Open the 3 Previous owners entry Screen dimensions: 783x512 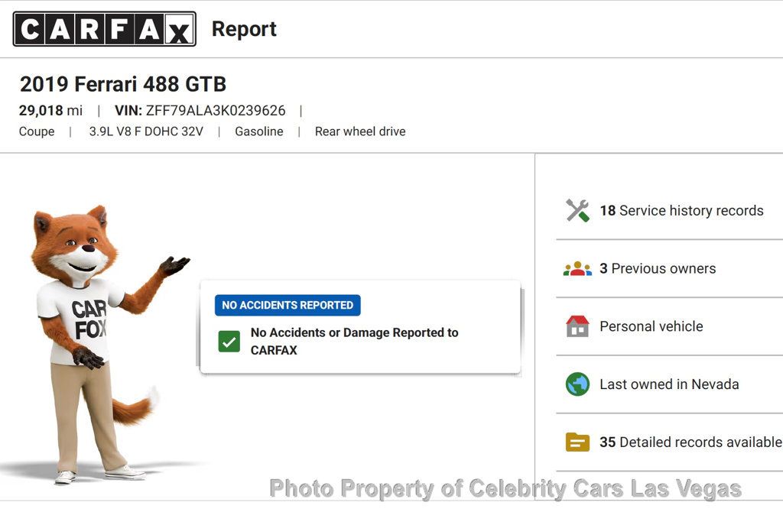coord(658,269)
